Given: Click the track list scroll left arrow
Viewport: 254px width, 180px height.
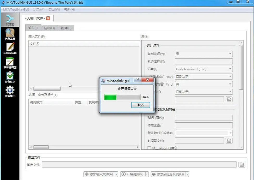Looking at the screenshot, I should 31,147.
